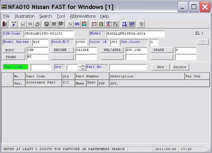The height and width of the screenshot is (153, 212).
Task: Open the Tool menu
Action: [61, 16]
